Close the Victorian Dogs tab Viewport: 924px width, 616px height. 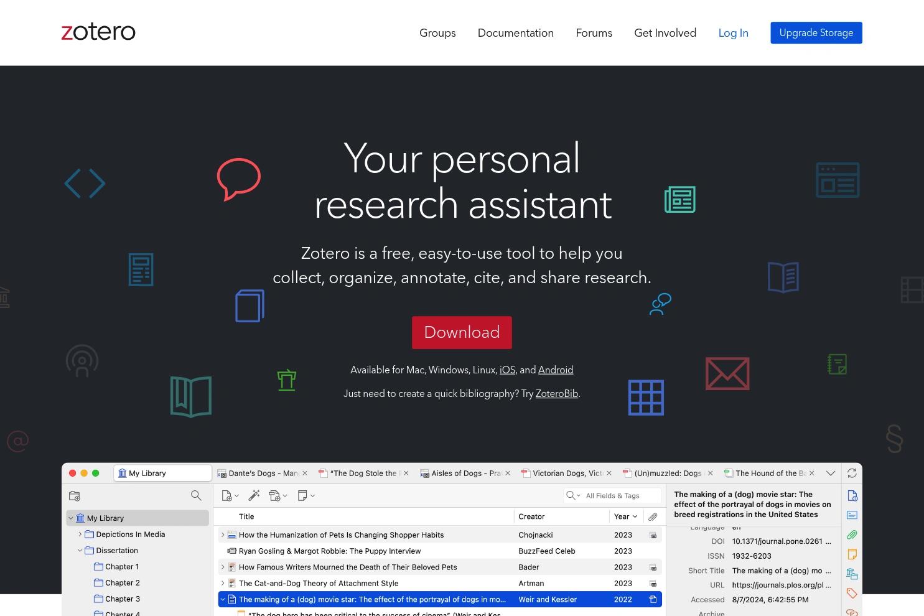point(609,473)
